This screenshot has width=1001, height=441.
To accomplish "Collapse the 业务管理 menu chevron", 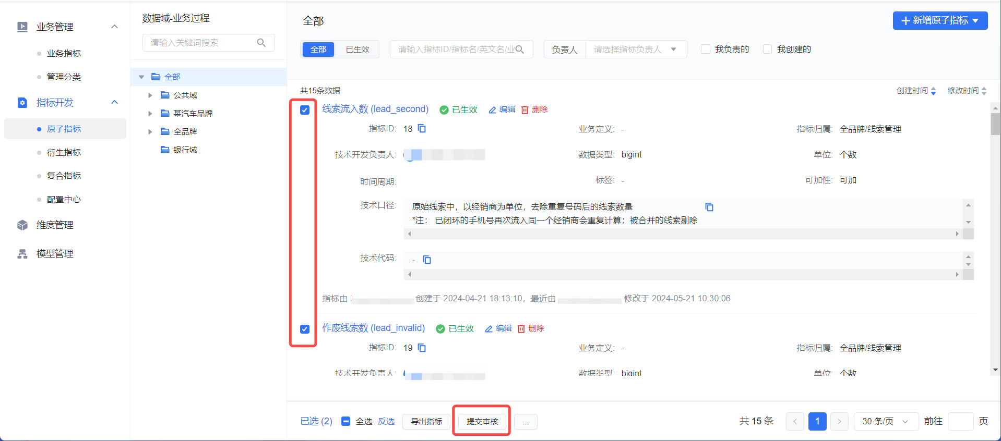I will [115, 27].
